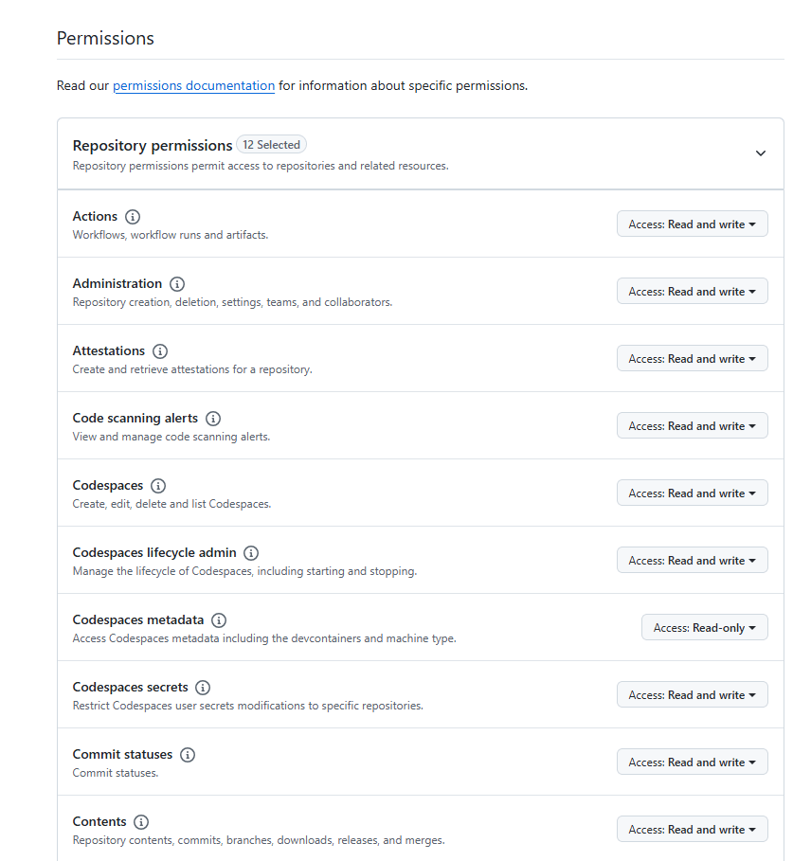Screen dimensions: 811x861
Task: Open the Actions access dropdown
Action: click(x=692, y=224)
